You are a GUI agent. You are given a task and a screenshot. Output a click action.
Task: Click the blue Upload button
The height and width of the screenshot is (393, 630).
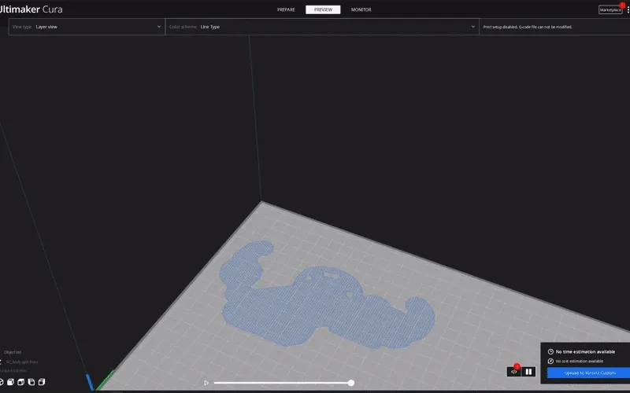click(588, 373)
